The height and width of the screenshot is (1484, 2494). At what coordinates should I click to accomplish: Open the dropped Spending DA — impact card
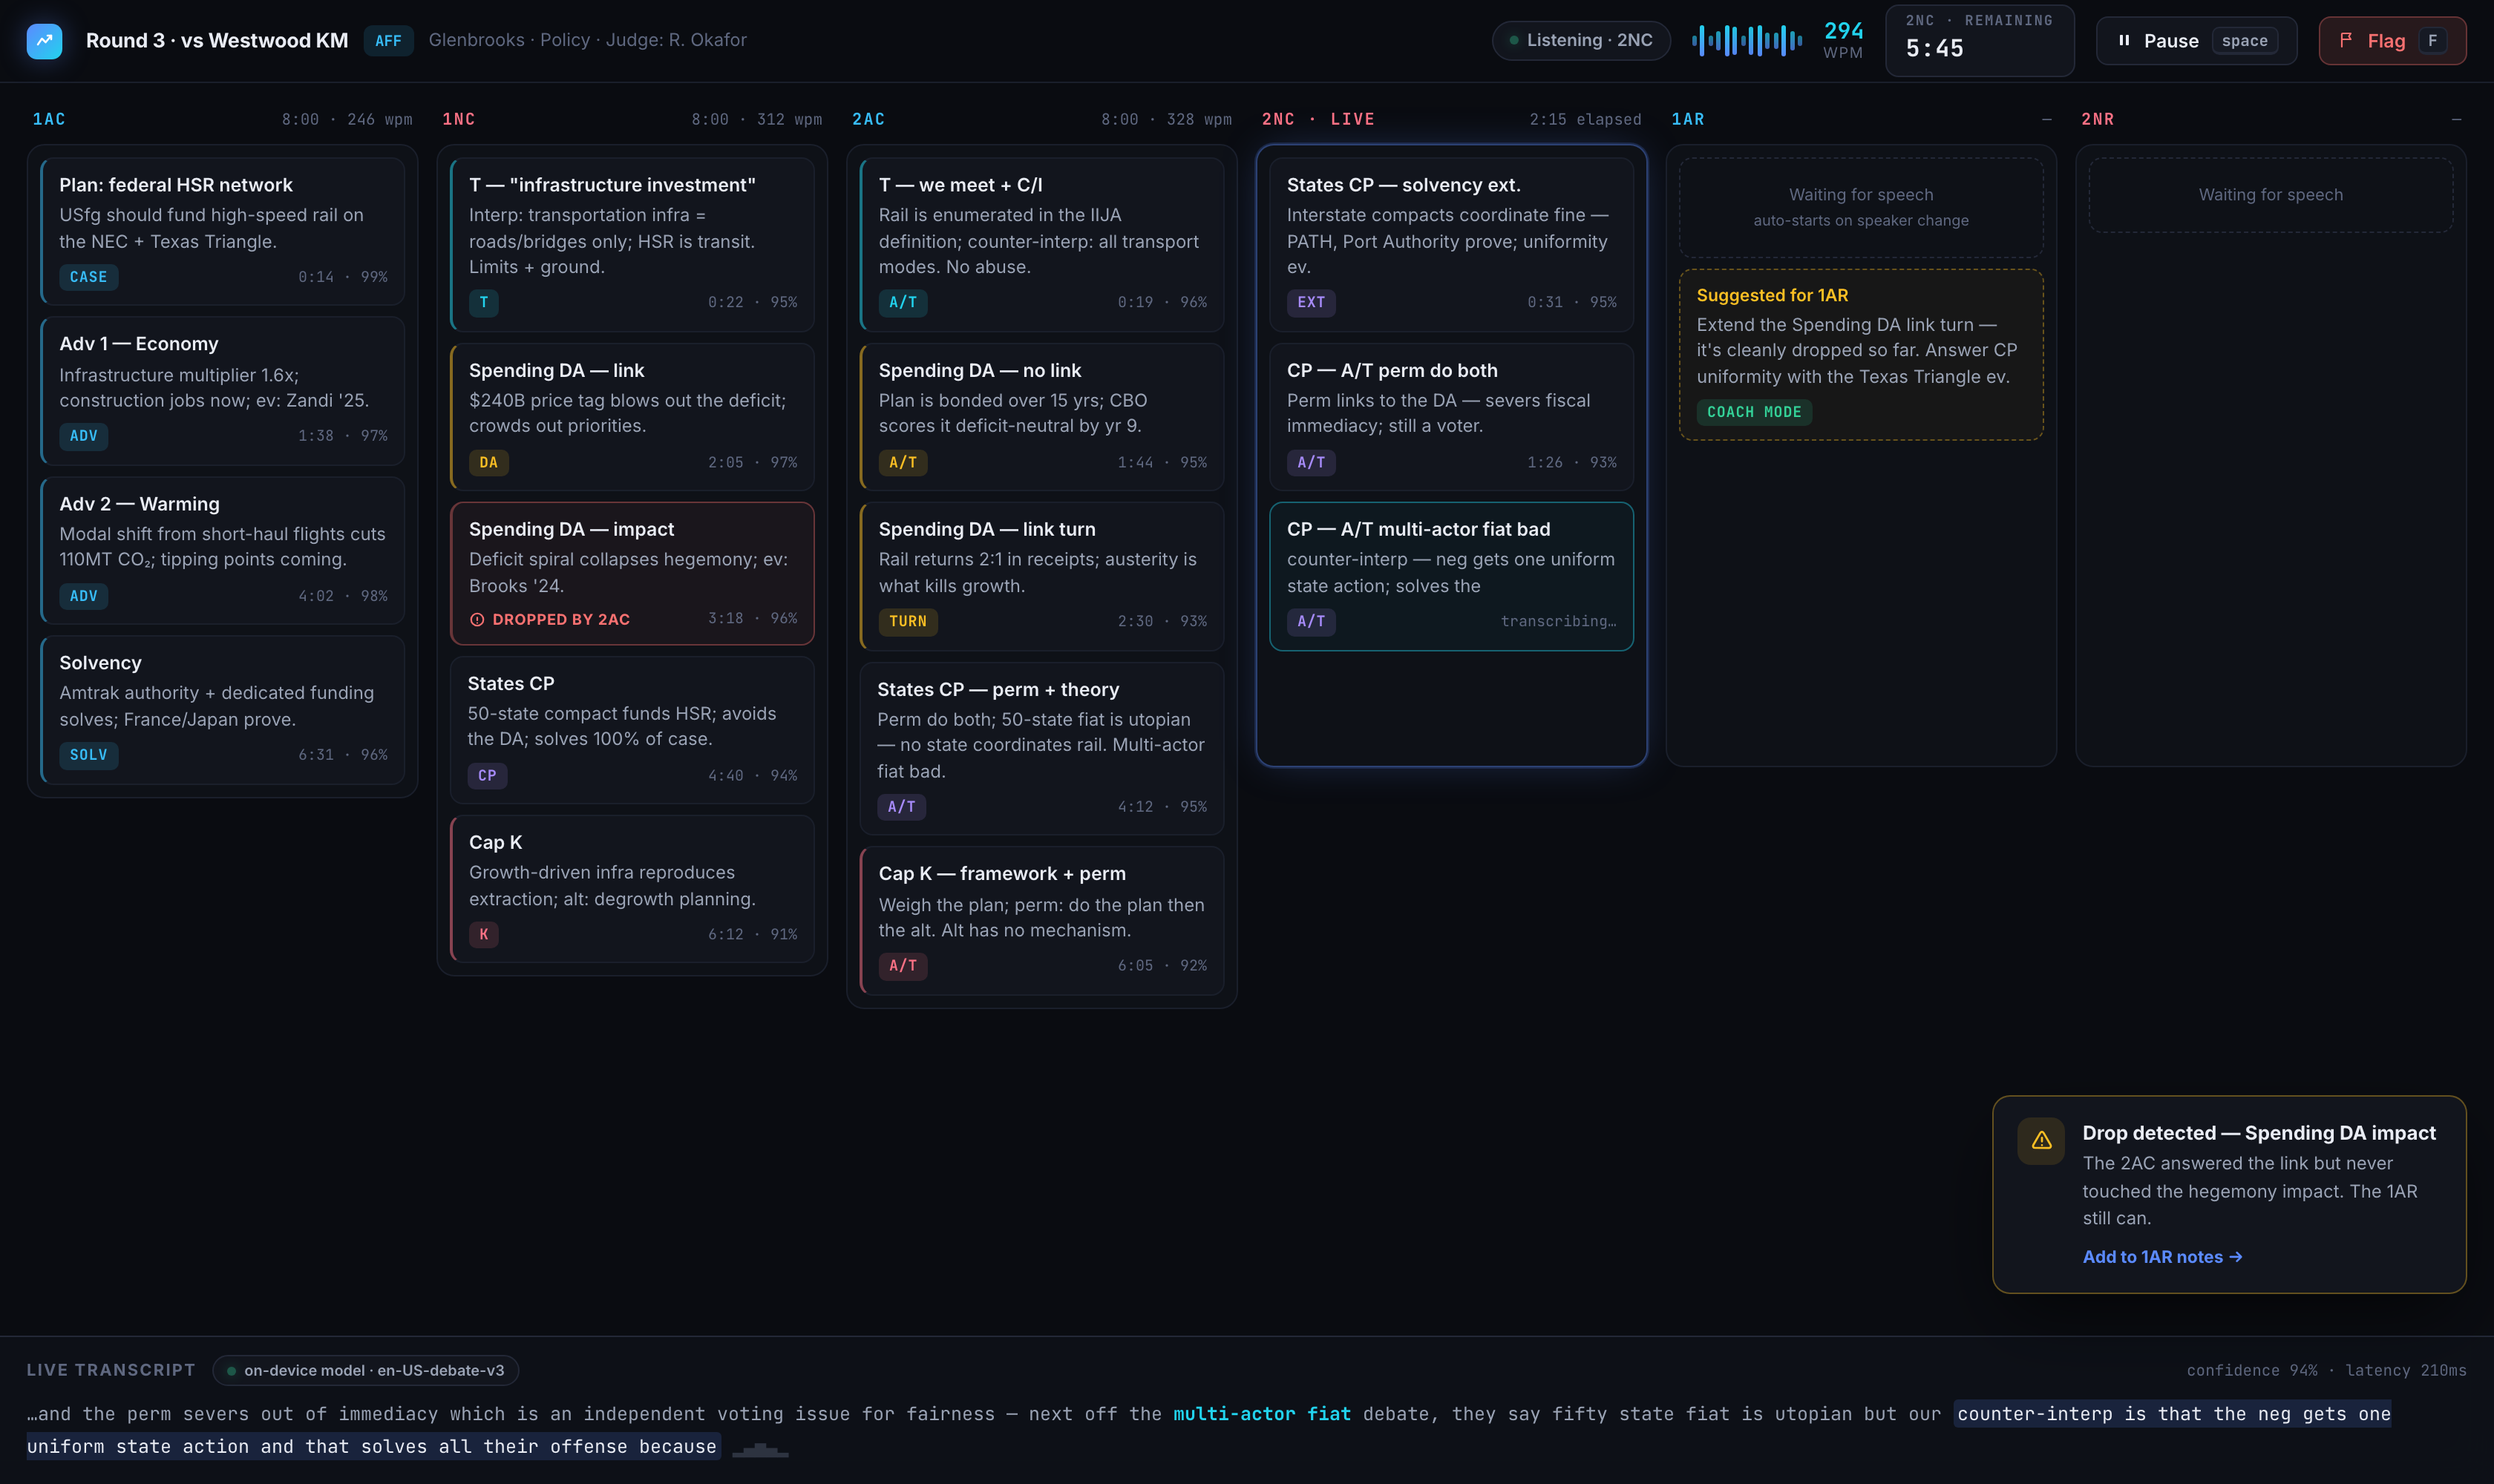(632, 573)
